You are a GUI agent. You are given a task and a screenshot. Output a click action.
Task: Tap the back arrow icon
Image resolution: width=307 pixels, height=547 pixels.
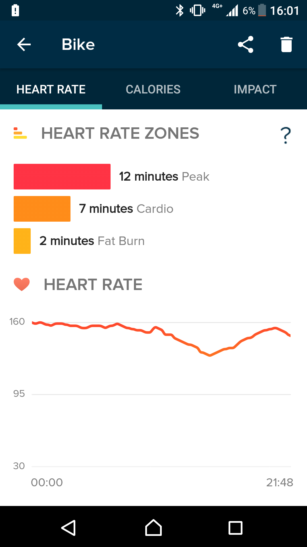point(24,45)
